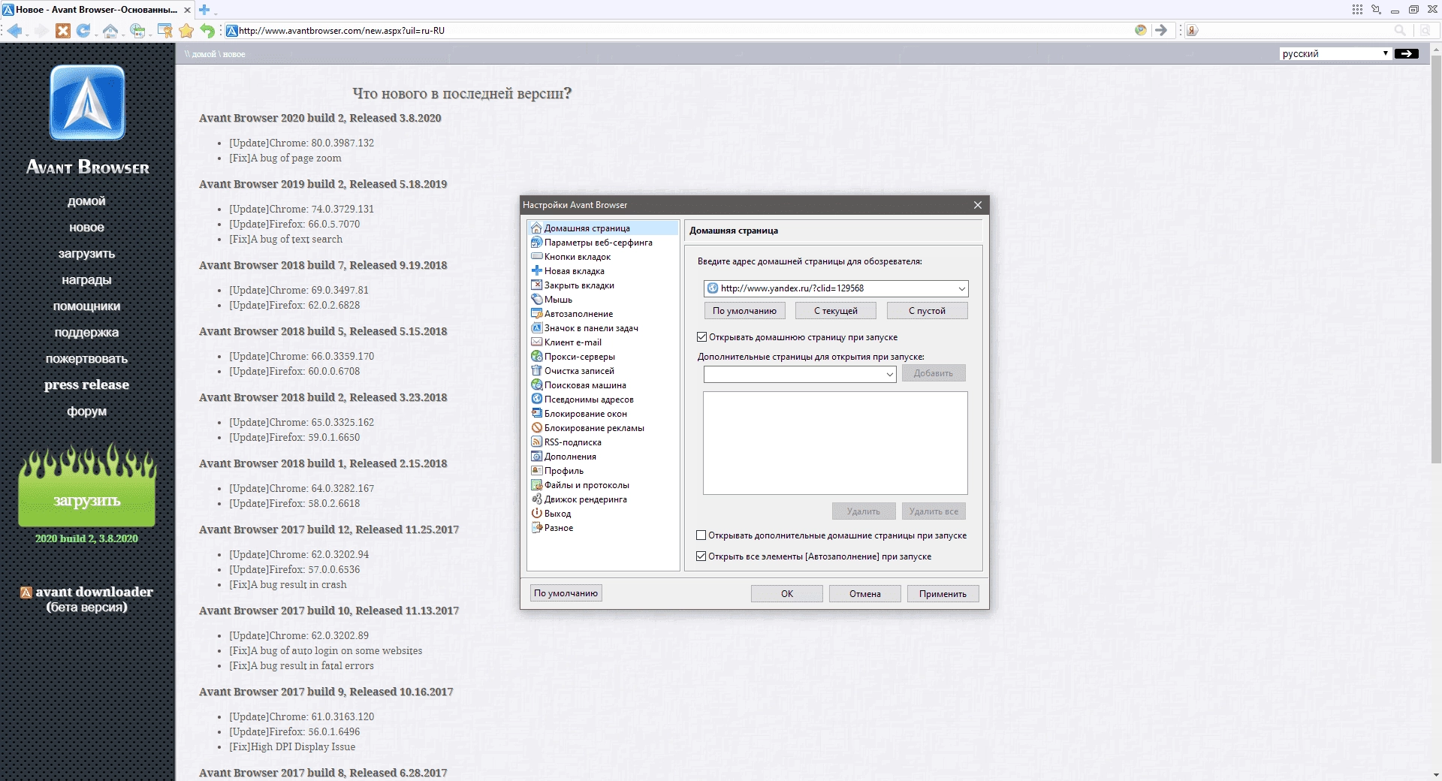Click the large Avant Browser logo image

[87, 103]
